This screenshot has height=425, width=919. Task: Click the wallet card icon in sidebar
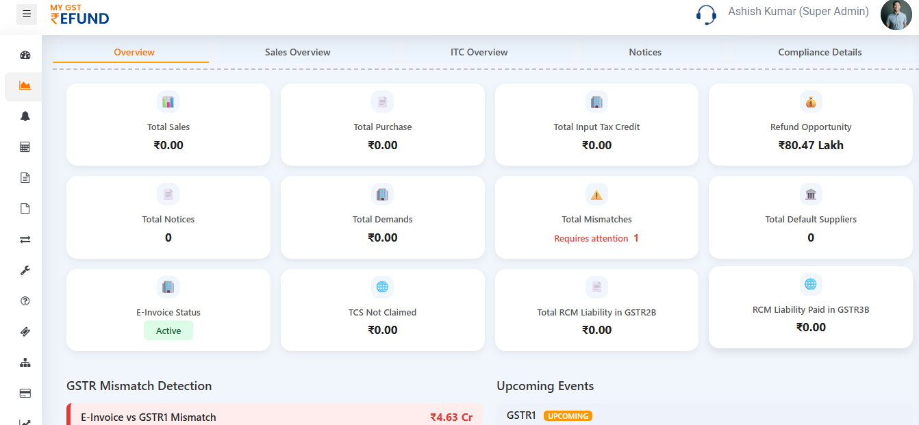click(x=25, y=393)
